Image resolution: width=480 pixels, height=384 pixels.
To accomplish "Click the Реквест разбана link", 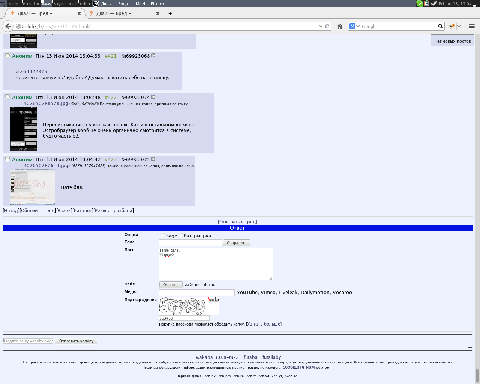I will (114, 211).
